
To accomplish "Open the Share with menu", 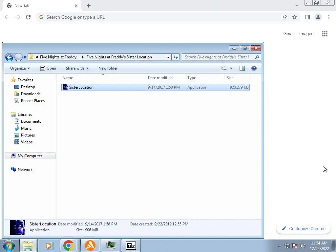I will point(77,68).
